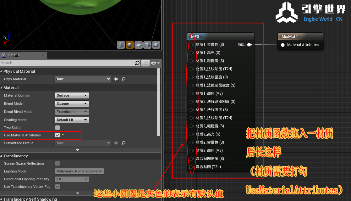Click the Phys Material use-selected arrow
This screenshot has height=201, width=351.
pyautogui.click(x=116, y=79)
